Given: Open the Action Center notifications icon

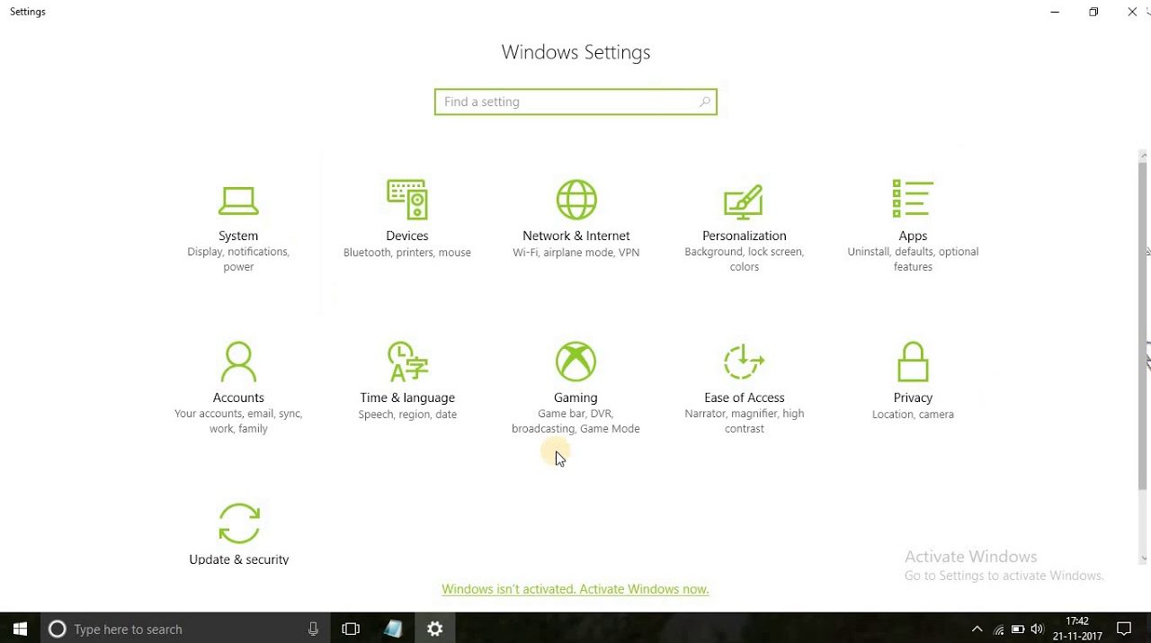Looking at the screenshot, I should click(x=1123, y=629).
